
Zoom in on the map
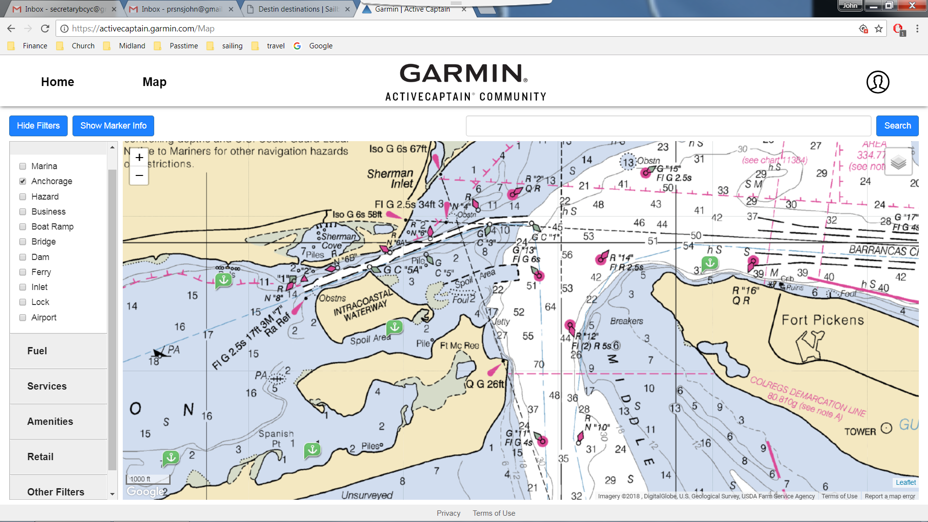pyautogui.click(x=139, y=158)
